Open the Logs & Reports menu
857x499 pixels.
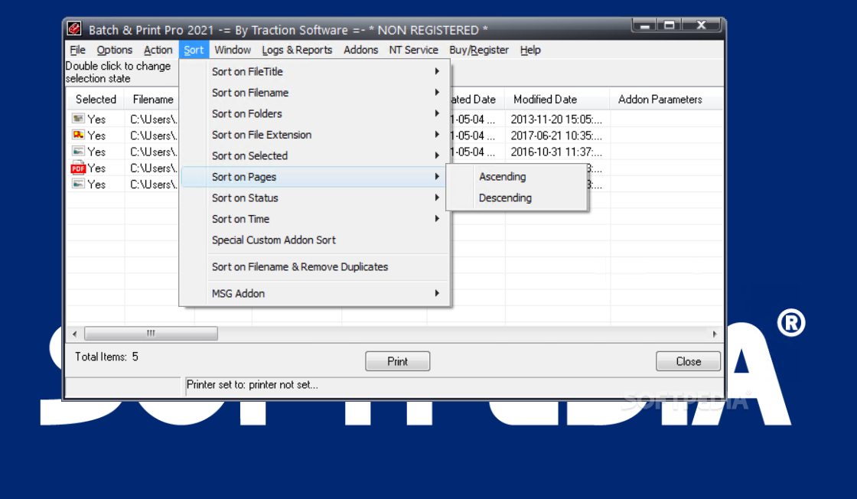coord(297,50)
